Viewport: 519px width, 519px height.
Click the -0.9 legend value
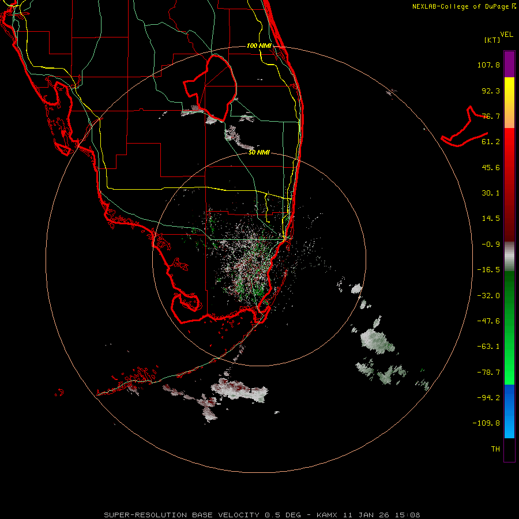pos(491,245)
